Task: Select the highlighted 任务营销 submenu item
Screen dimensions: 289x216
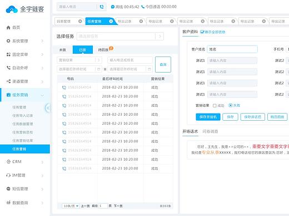Action: [25, 149]
